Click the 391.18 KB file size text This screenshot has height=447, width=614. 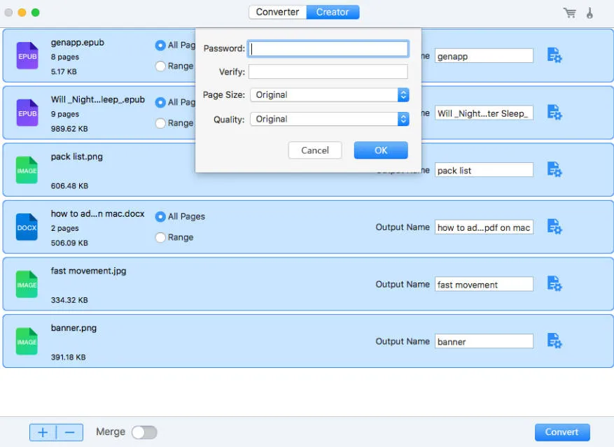click(68, 357)
